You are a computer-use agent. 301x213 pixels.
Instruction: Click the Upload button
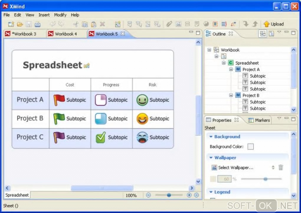tap(274, 24)
